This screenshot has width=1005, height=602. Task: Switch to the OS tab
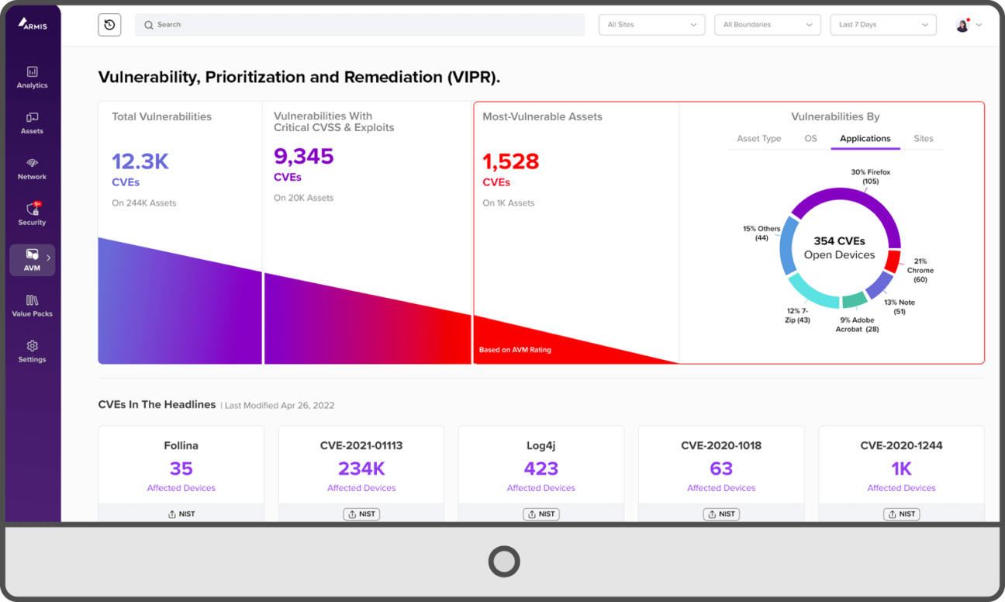[810, 139]
